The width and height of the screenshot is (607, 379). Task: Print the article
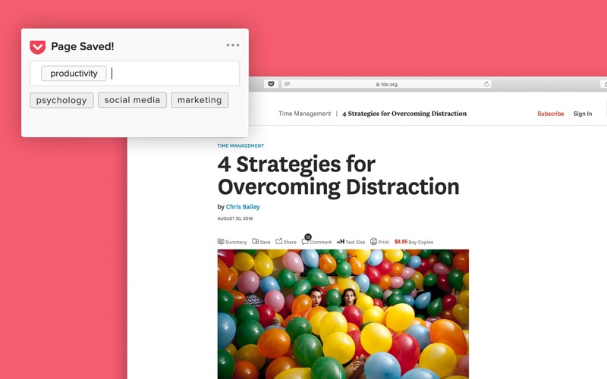[379, 242]
